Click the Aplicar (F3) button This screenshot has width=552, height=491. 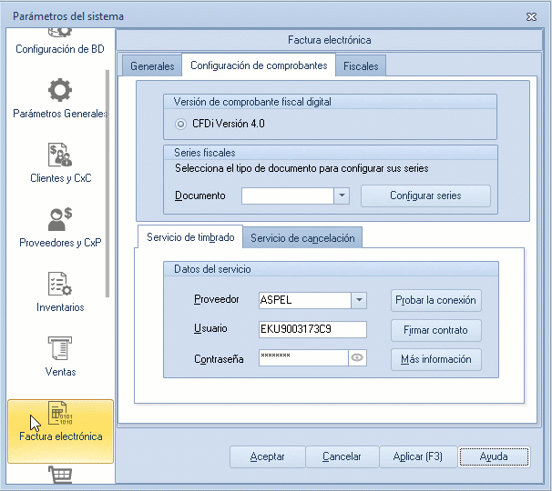point(418,456)
